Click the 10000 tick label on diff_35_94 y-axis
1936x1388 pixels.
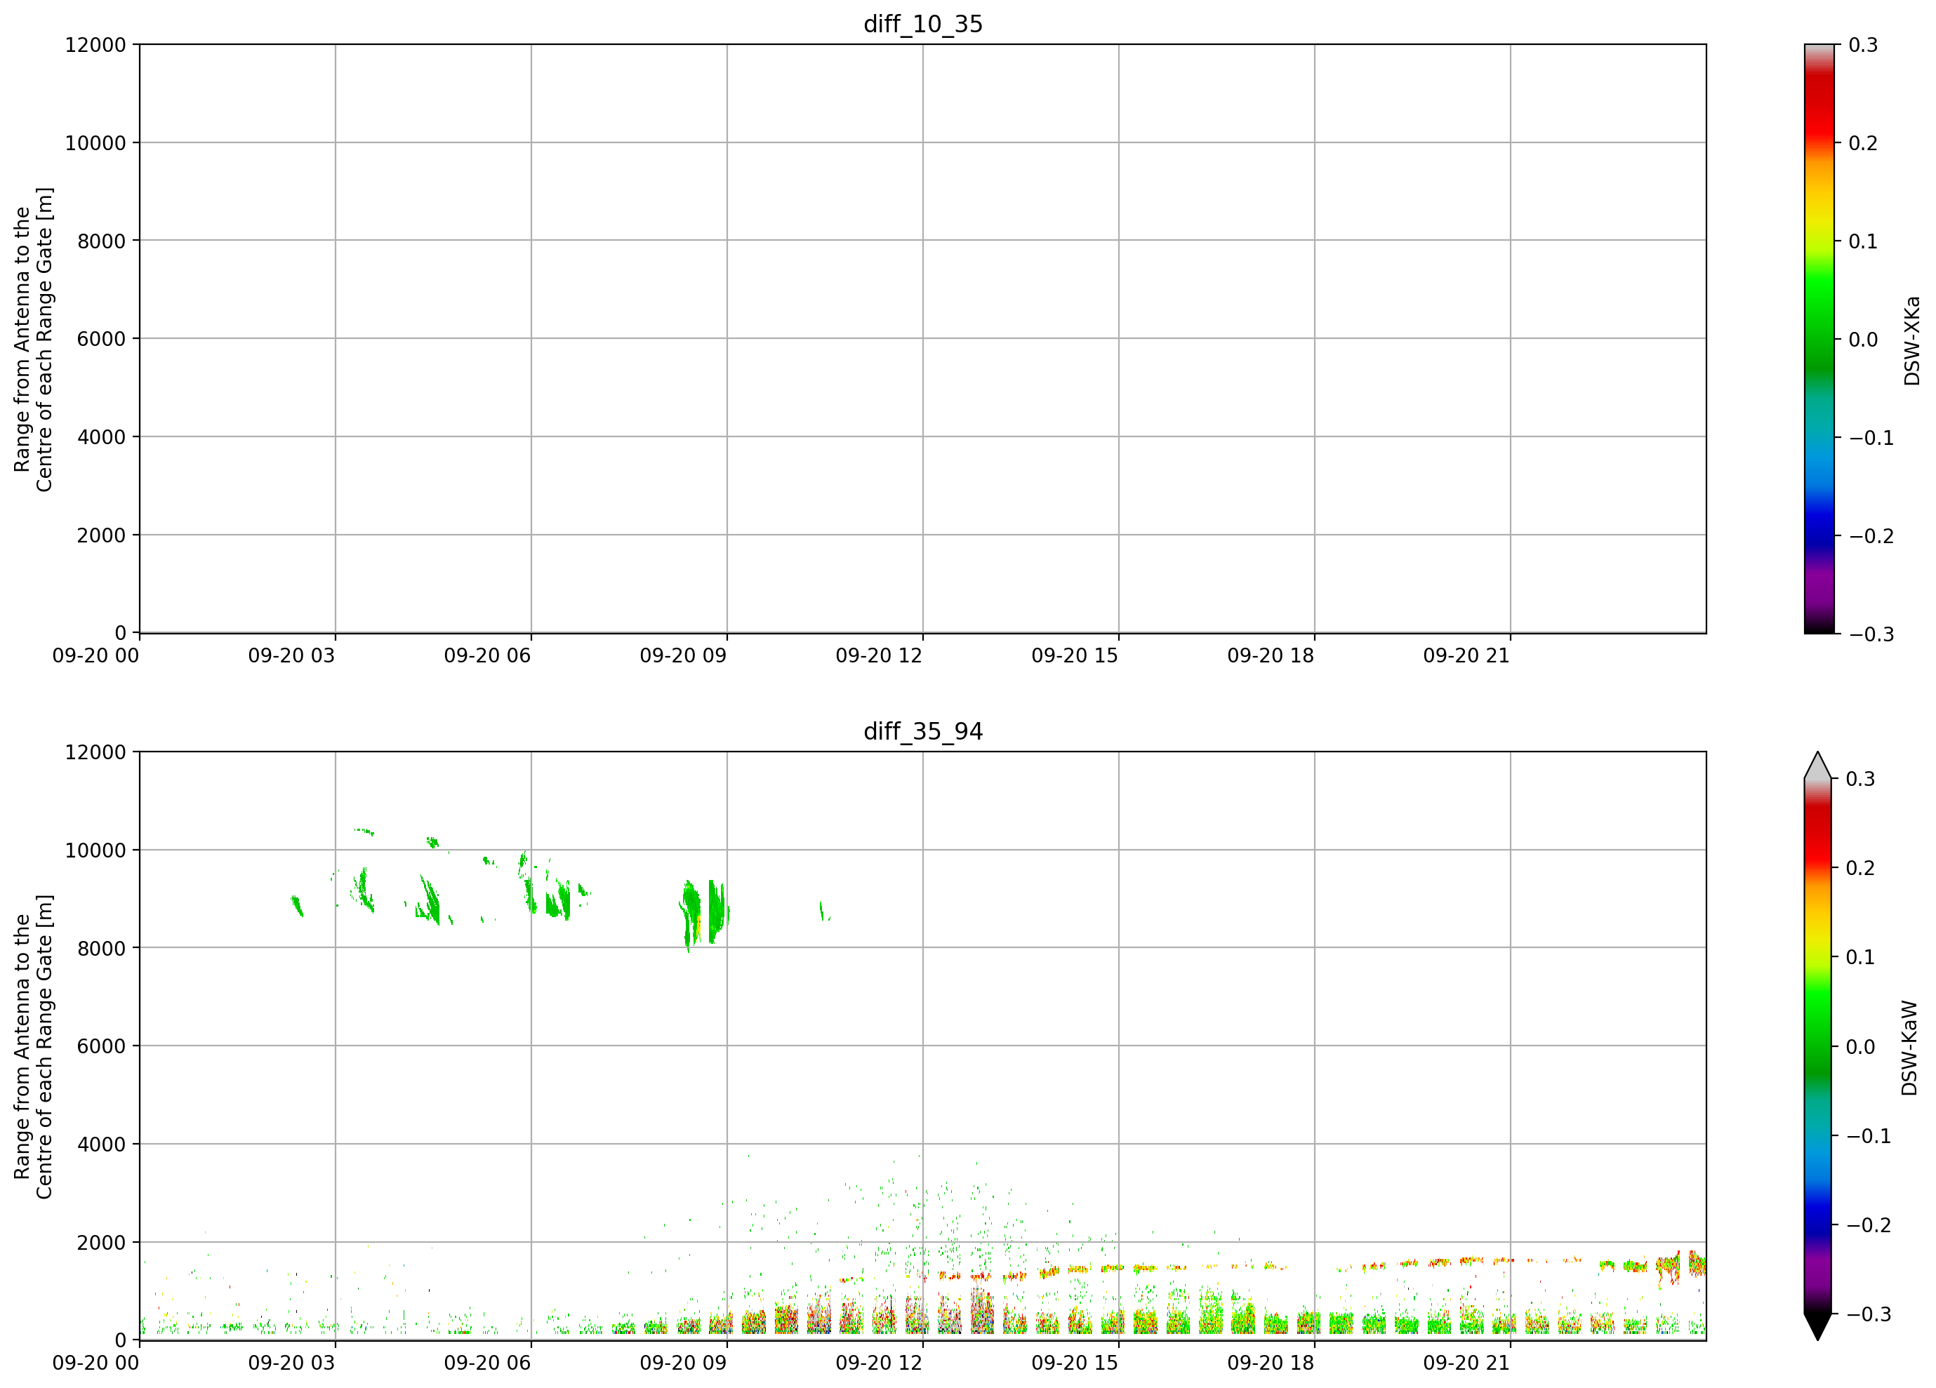[x=95, y=850]
